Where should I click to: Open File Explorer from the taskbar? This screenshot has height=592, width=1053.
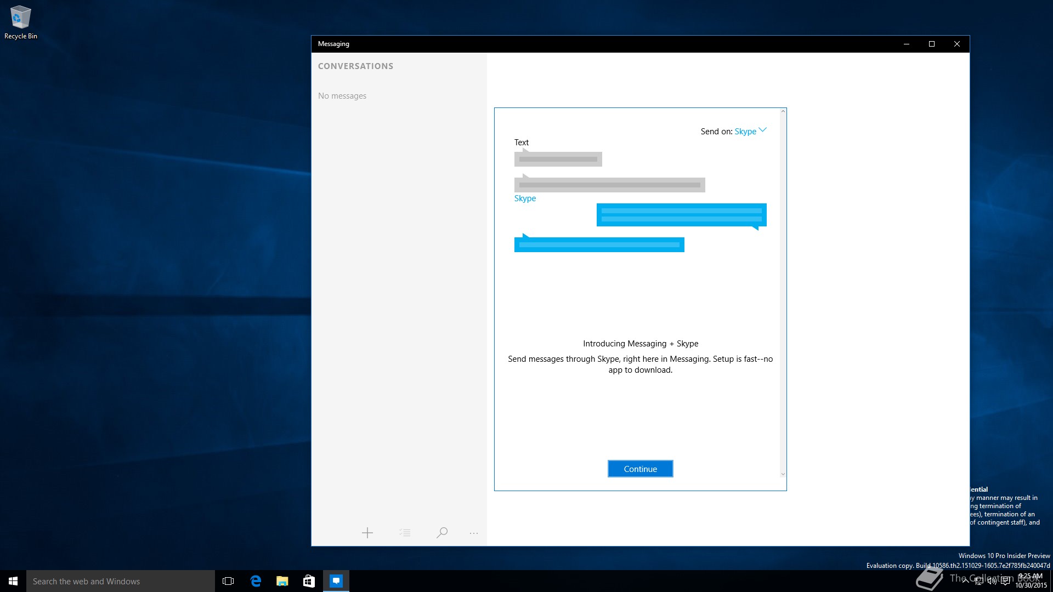click(x=282, y=581)
